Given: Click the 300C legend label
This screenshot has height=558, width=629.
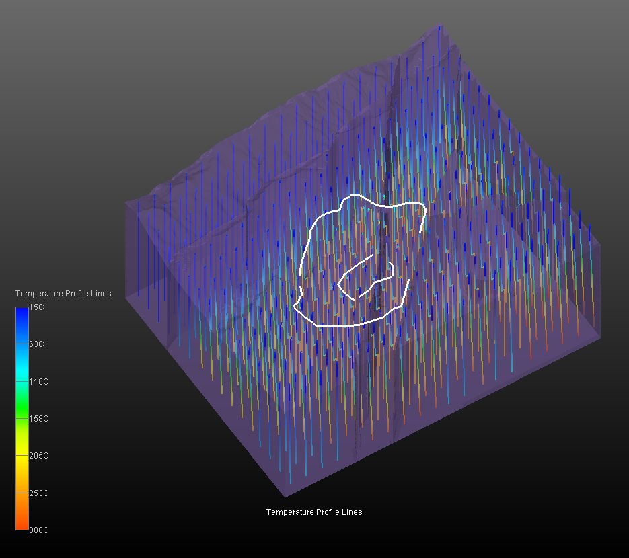Looking at the screenshot, I should pos(38,530).
